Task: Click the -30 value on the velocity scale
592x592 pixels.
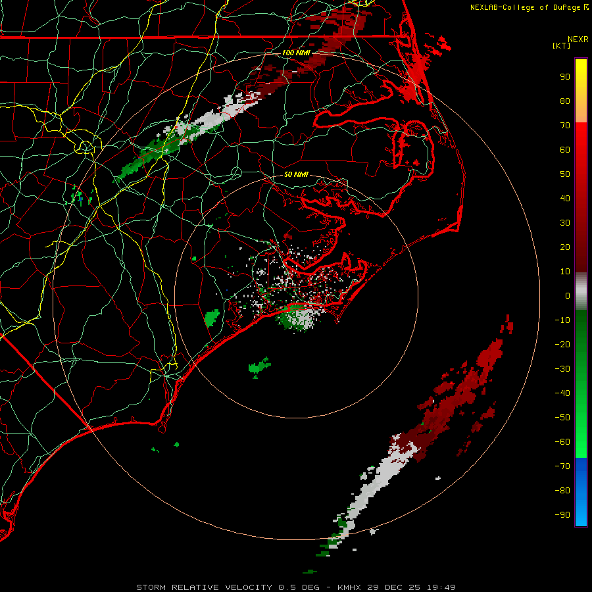Action: (x=562, y=369)
